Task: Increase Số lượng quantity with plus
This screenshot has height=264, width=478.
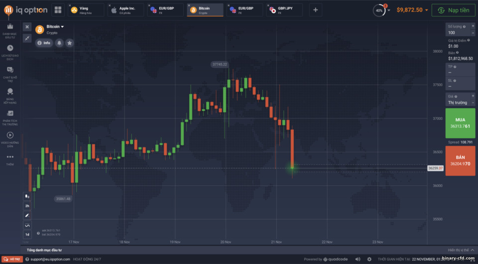Action: click(x=473, y=26)
